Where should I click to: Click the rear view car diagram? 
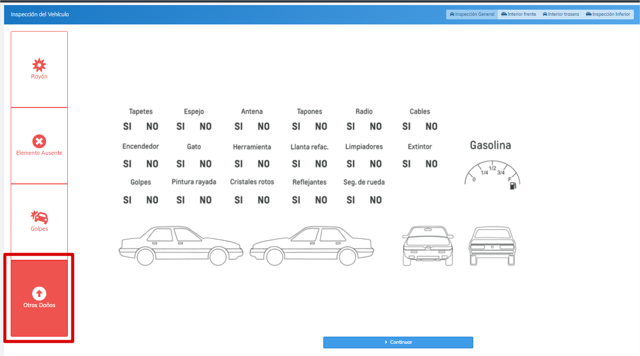pyautogui.click(x=492, y=245)
